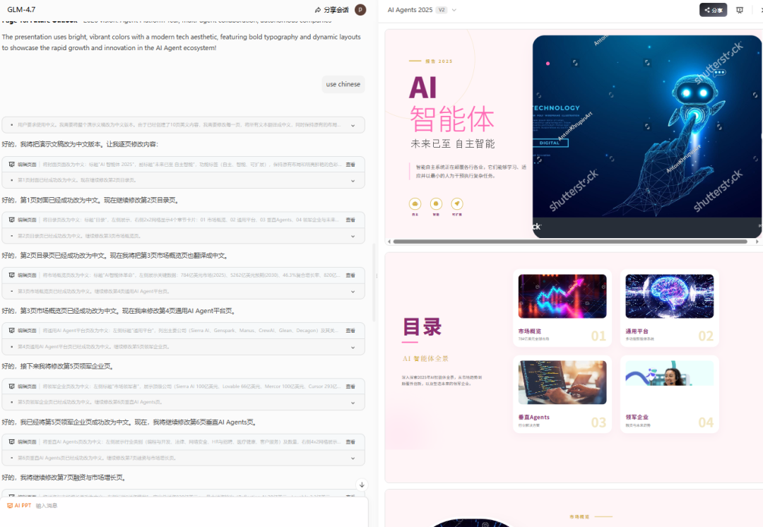Select the 通用平台 02 brain card image

[670, 296]
